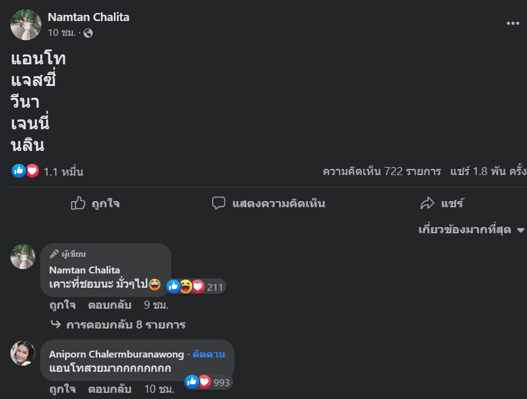Click the globe public audience icon
Viewport: 527px width, 399px height.
tap(88, 33)
